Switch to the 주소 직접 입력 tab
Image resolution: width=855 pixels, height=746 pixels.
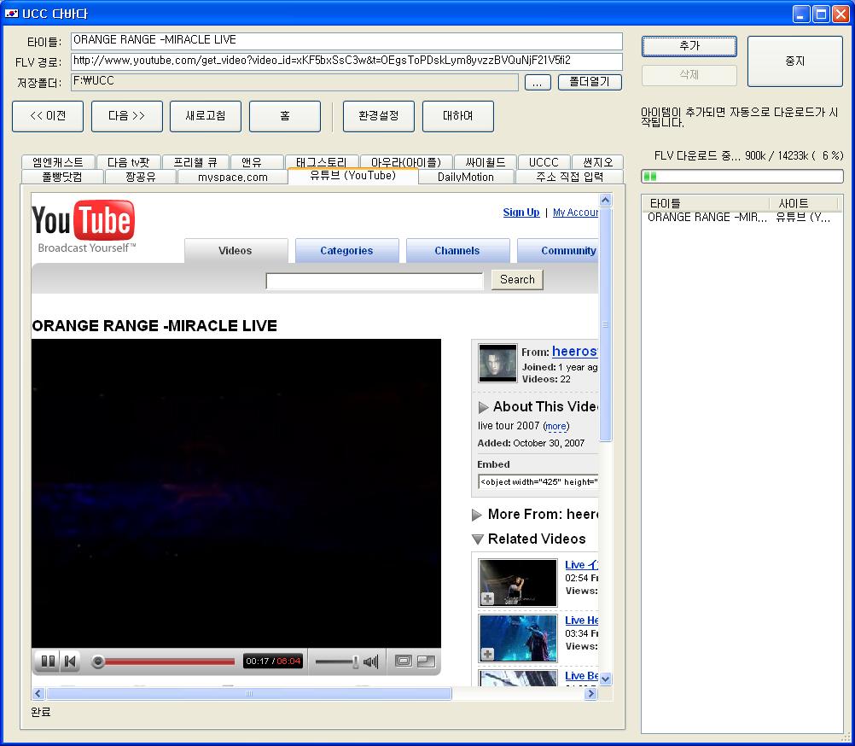point(569,177)
